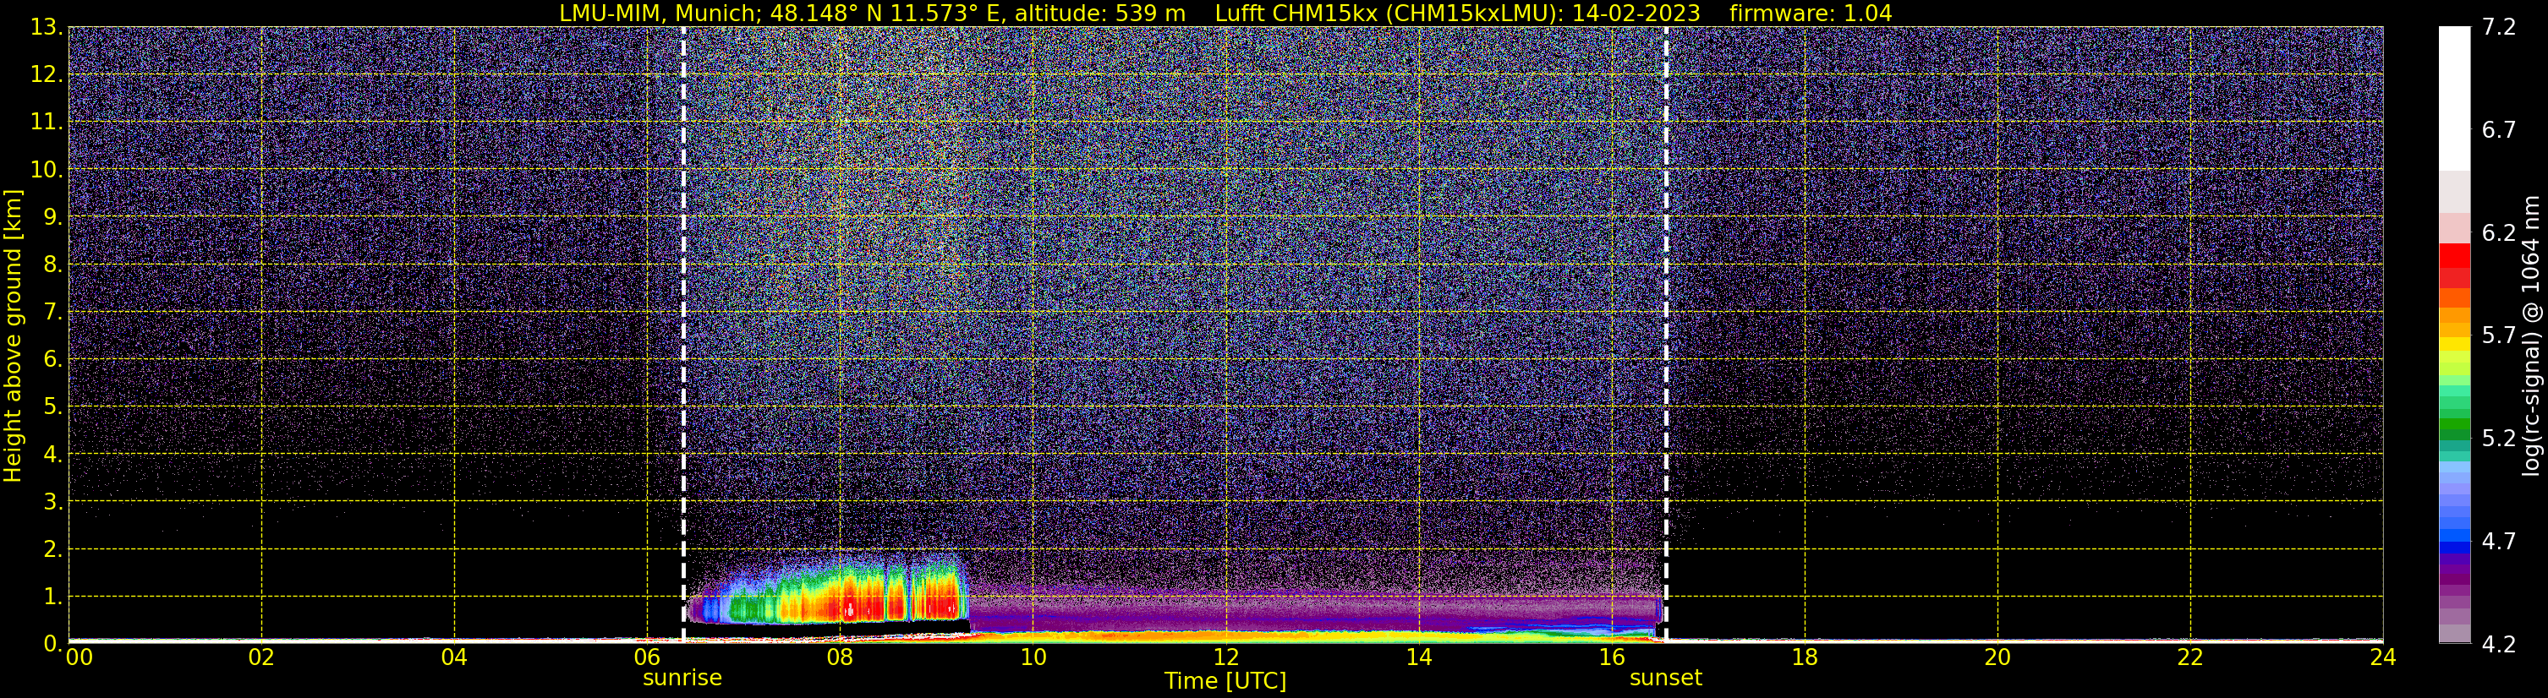Click time-axis tick label '22'

click(x=2190, y=657)
